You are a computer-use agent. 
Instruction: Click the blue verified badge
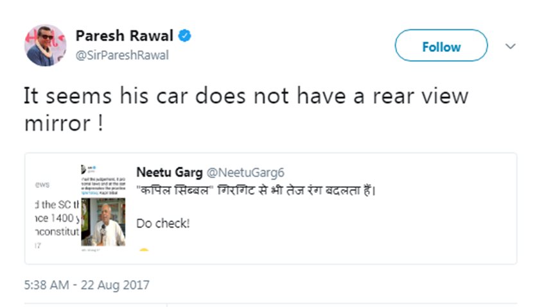point(185,36)
